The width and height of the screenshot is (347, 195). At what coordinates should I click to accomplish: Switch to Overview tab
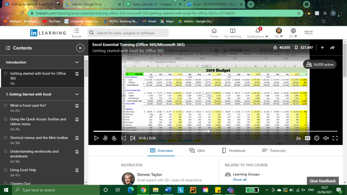pyautogui.click(x=161, y=151)
